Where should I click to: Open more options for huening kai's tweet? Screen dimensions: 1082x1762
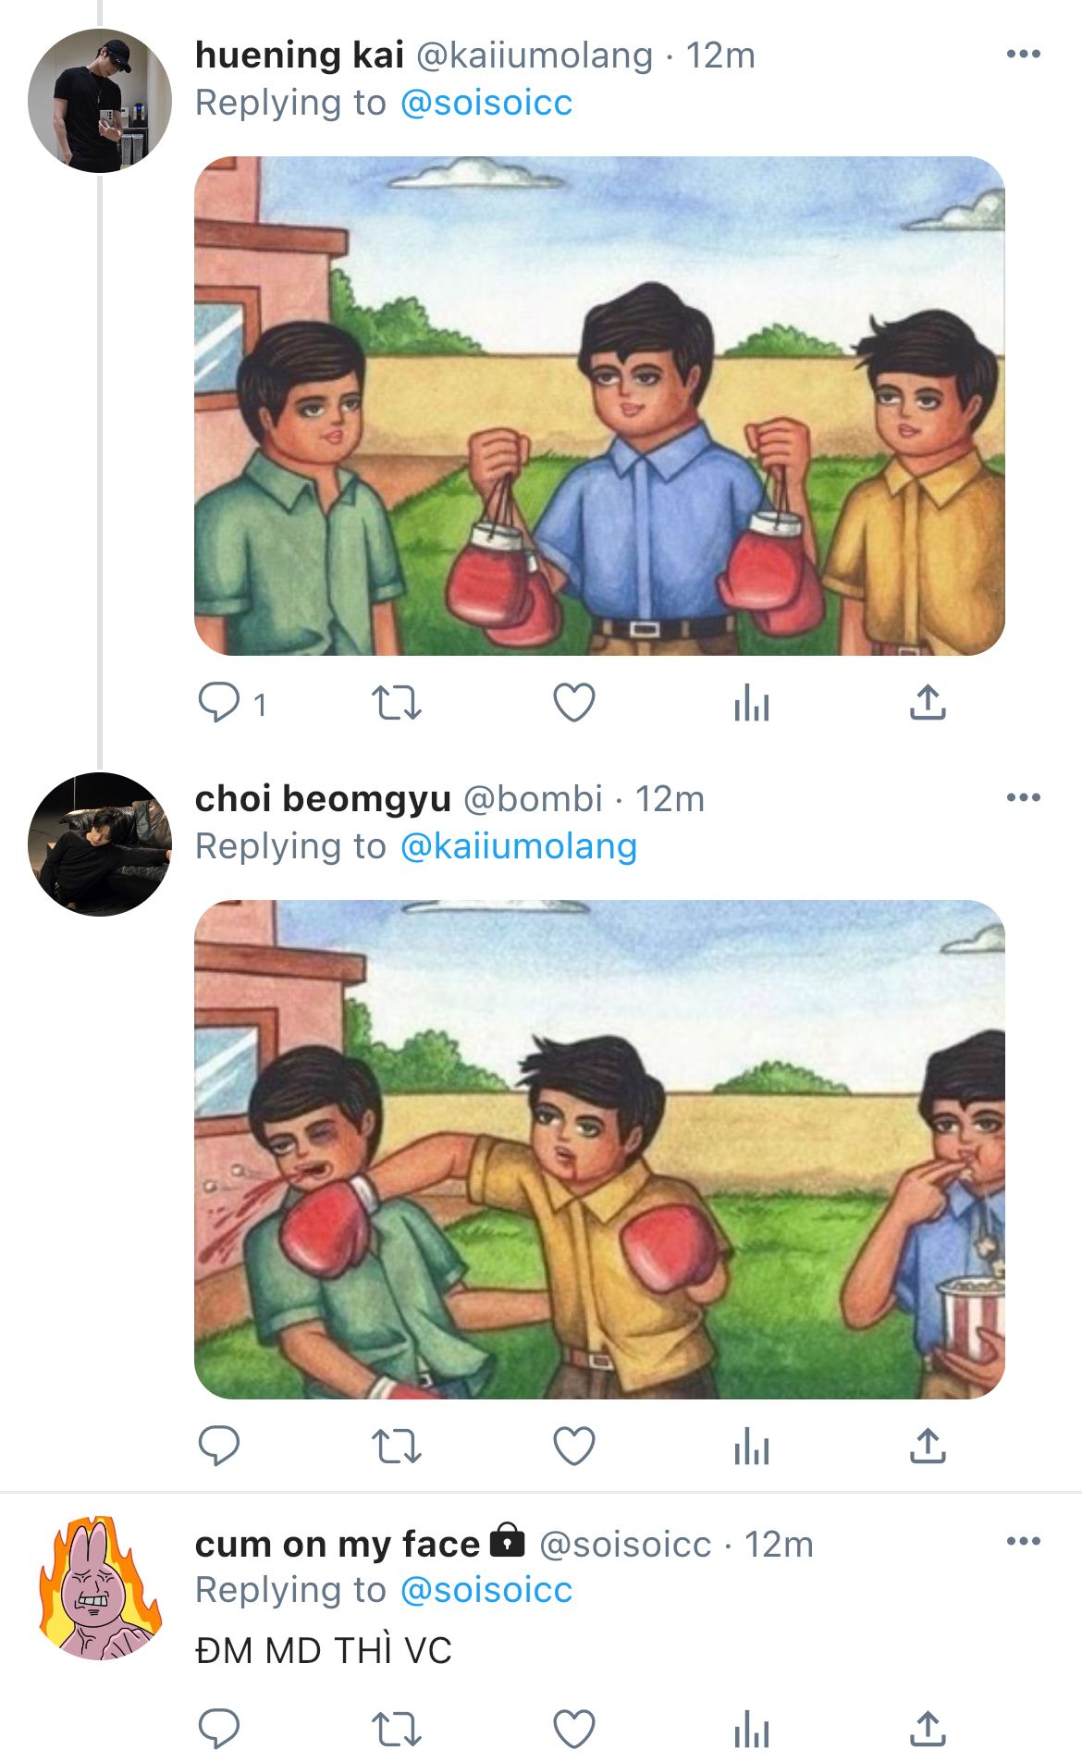1023,55
